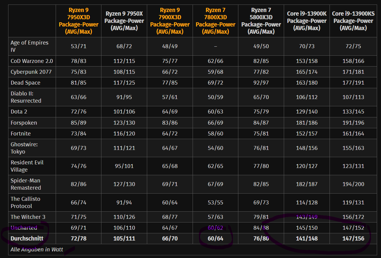This screenshot has width=381, height=258.
Task: Click the 194/200 cell in Spider-Man Remastered row
Action: [x=353, y=184]
